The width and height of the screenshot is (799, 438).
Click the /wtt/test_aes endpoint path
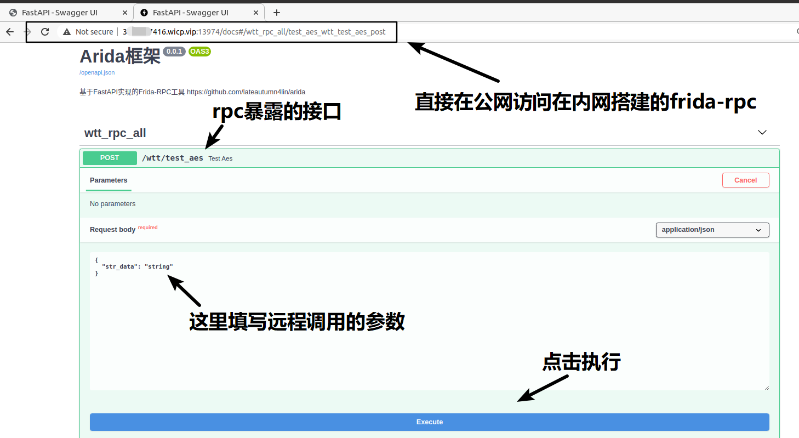coord(173,158)
